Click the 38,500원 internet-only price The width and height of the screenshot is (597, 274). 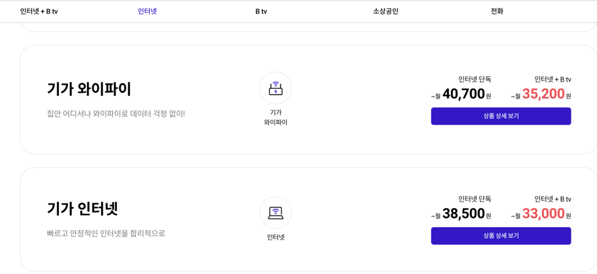click(463, 214)
